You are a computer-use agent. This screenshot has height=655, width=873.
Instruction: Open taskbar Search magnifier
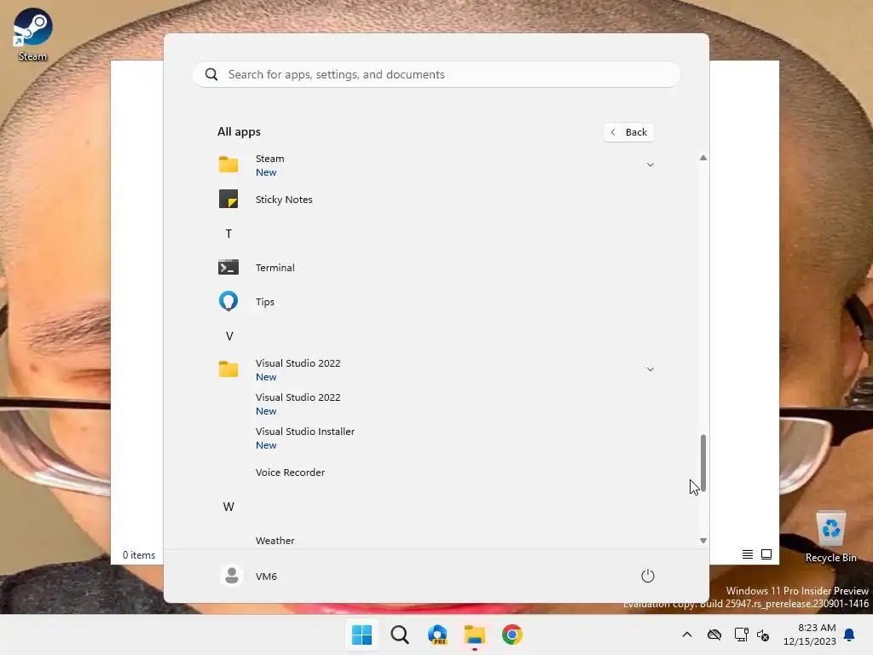[399, 635]
